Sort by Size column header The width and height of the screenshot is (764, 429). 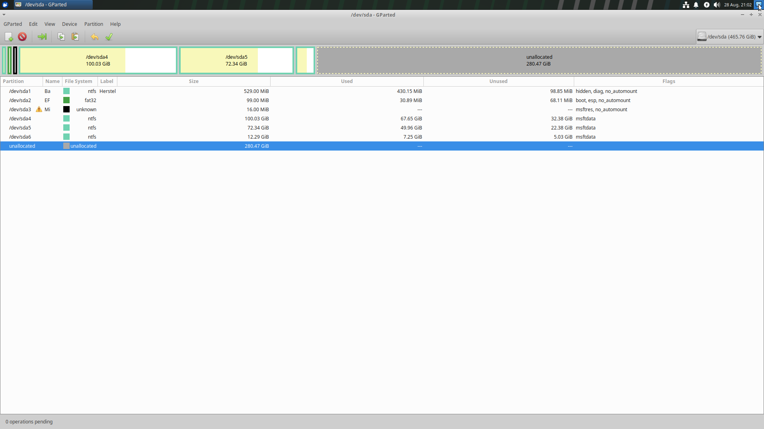click(x=194, y=81)
